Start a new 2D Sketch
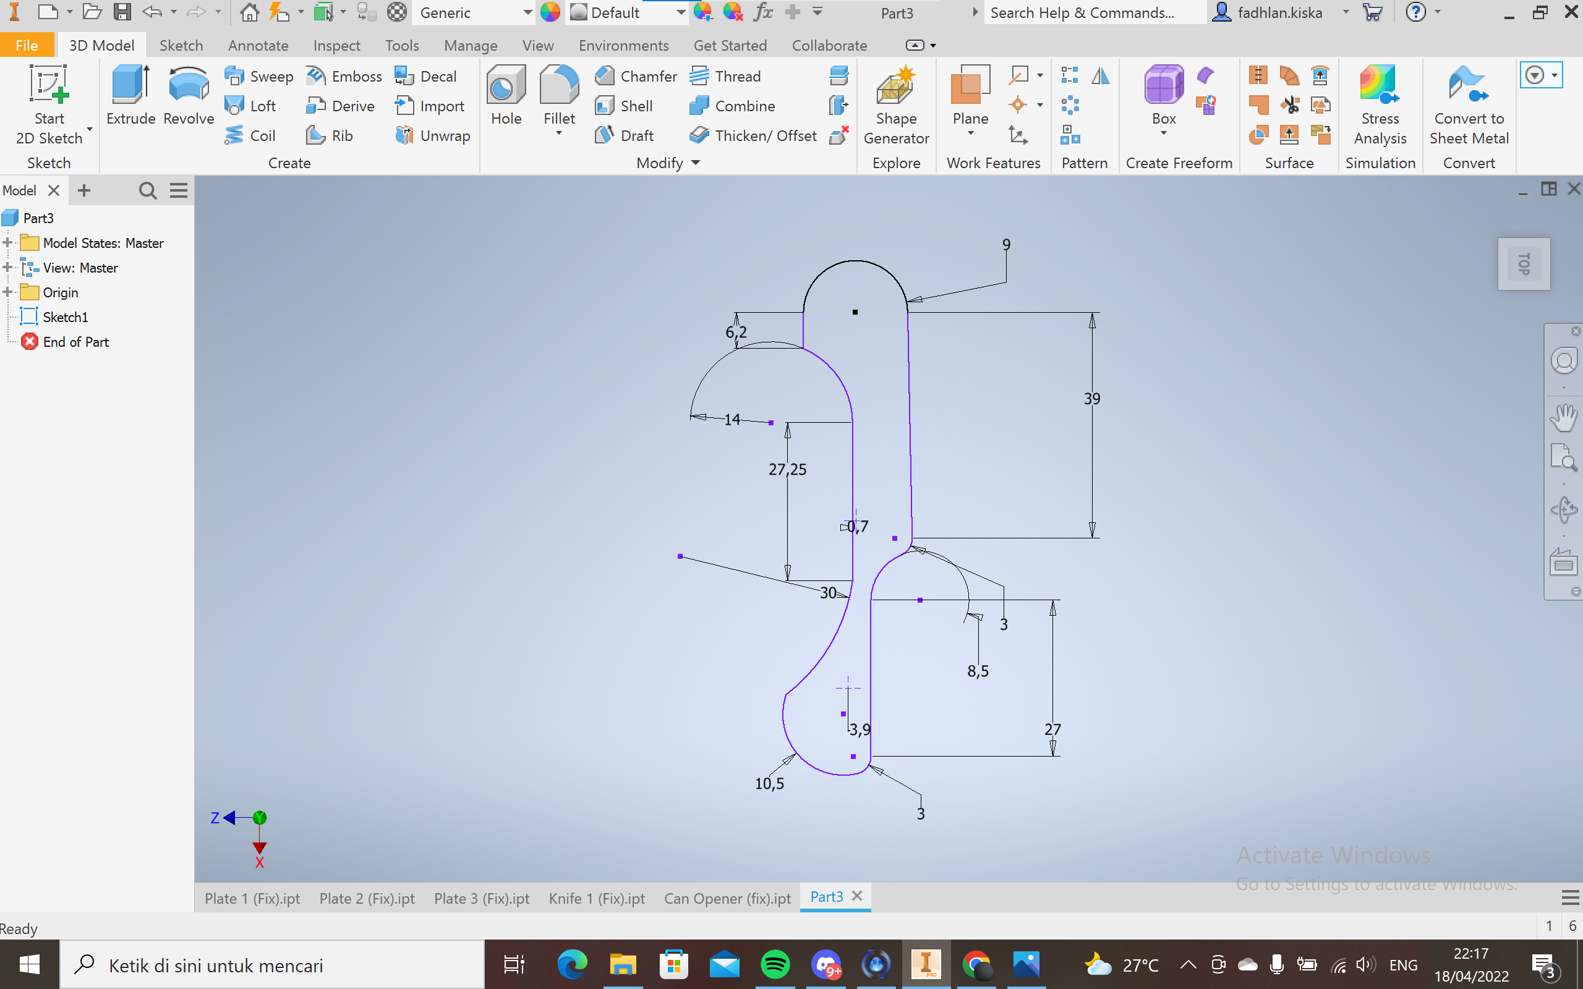 pyautogui.click(x=49, y=104)
